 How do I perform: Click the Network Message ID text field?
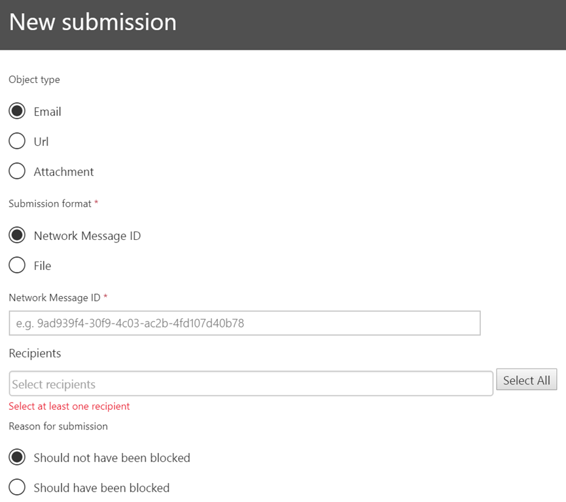(245, 323)
